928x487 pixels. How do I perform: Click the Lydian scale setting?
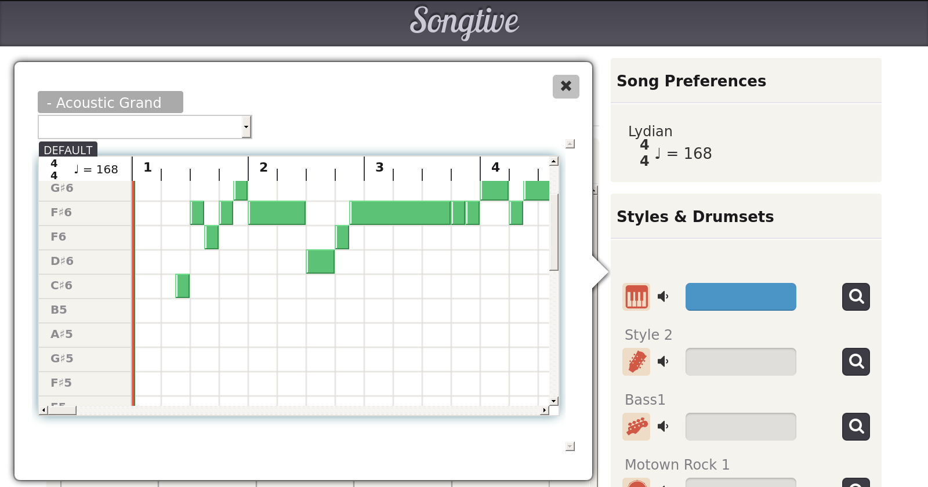tap(650, 131)
